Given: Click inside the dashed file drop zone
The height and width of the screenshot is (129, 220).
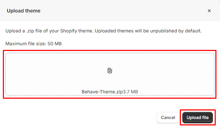Looking at the screenshot, I should point(110,74).
